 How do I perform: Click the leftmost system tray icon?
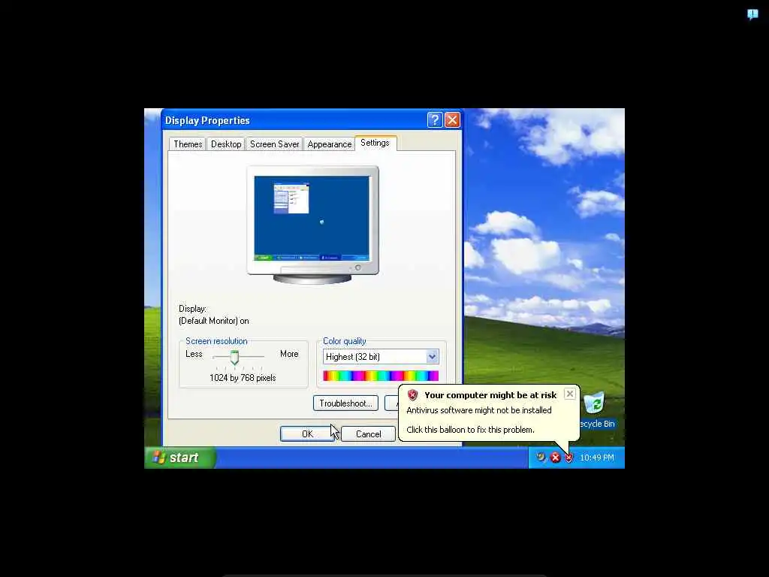point(541,458)
